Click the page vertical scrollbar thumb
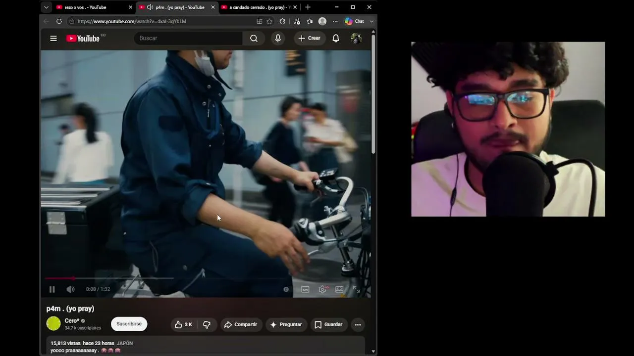This screenshot has height=356, width=634. point(373,94)
